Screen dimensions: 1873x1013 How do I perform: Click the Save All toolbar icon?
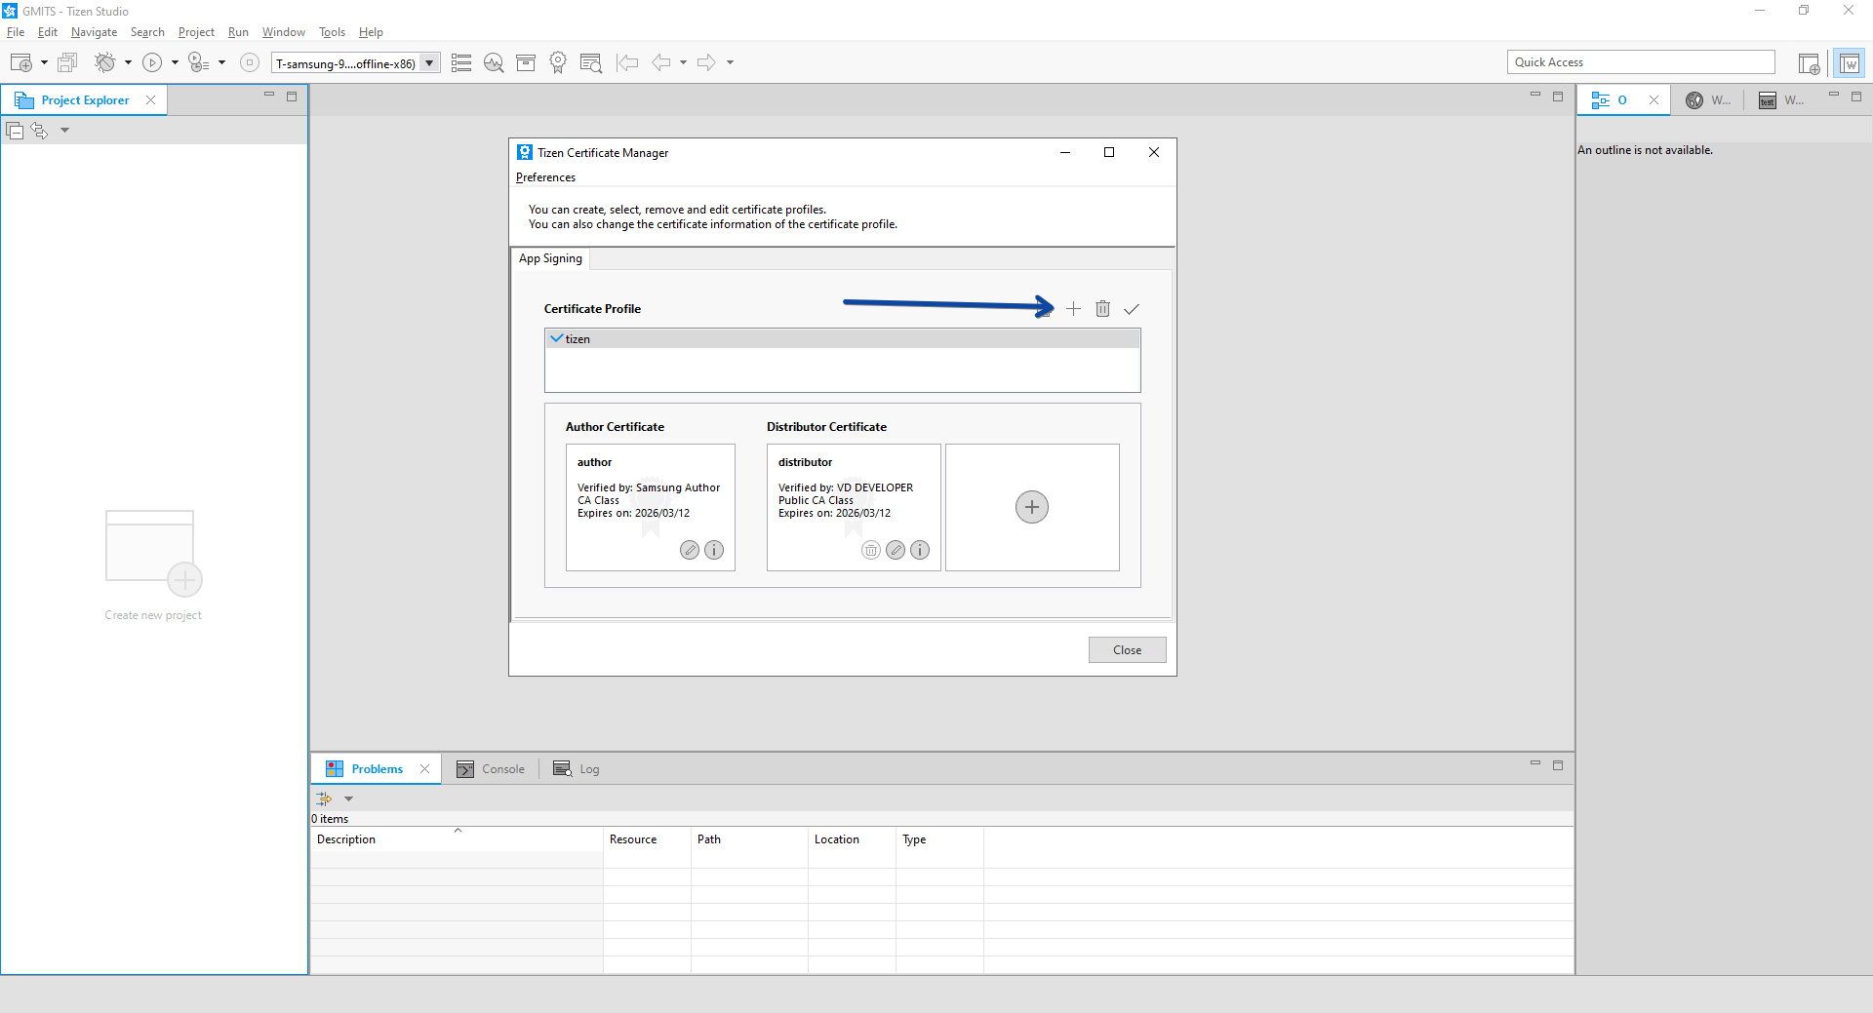click(67, 63)
